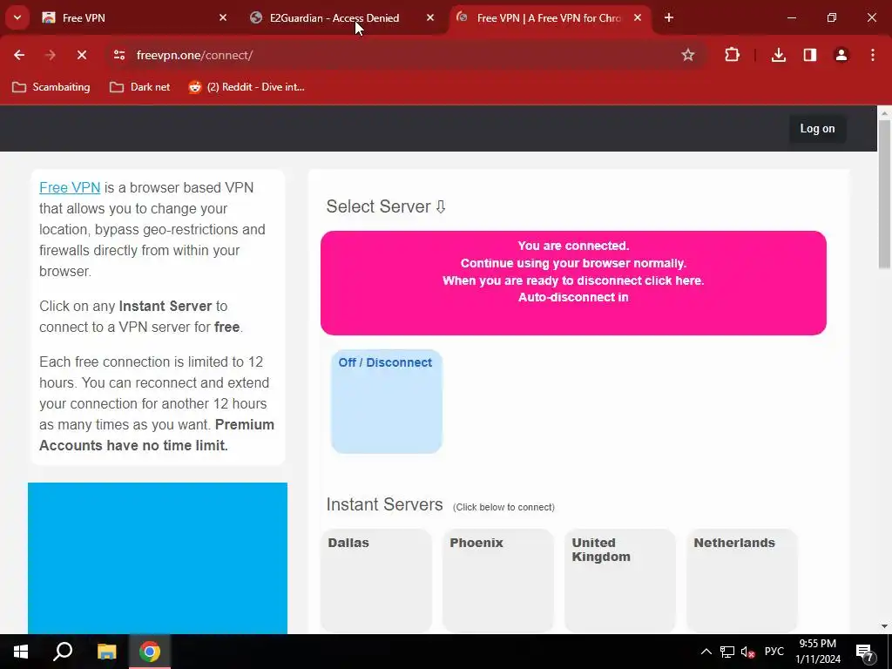Click the scrollbar up arrow
This screenshot has width=892, height=669.
884,112
